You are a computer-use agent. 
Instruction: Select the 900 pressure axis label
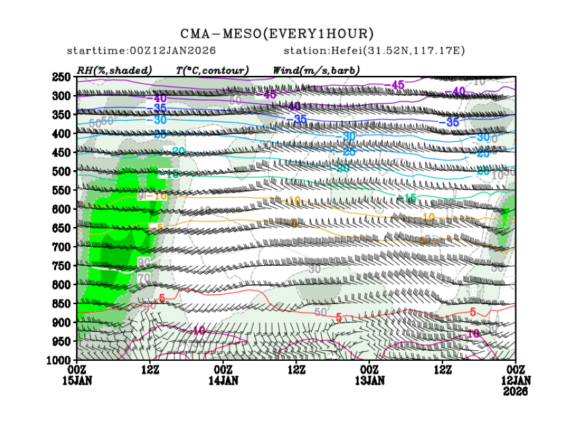pos(61,322)
